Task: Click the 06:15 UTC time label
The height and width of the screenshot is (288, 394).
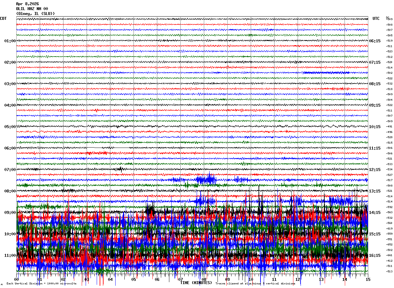Action: point(374,41)
